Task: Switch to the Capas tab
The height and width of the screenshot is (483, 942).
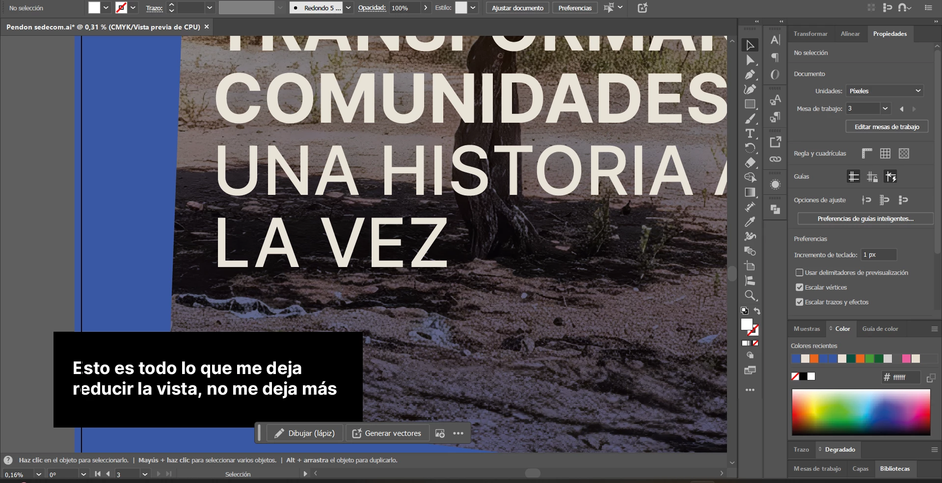Action: [861, 469]
